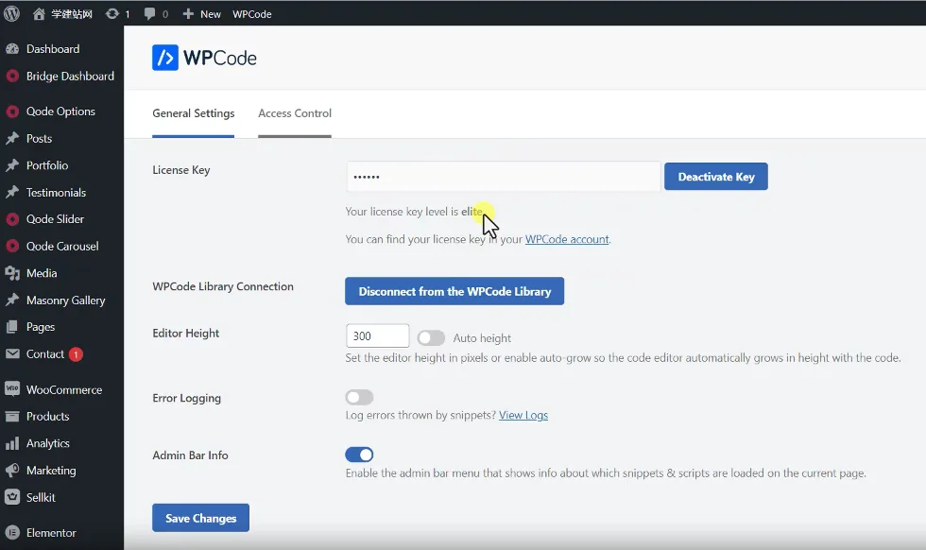Click the Deactivate Key button
Screen dimensions: 926x550
[715, 177]
